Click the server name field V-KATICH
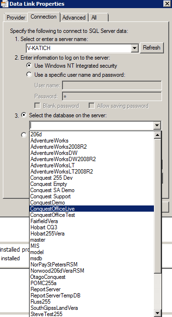The width and height of the screenshot is (172, 317). click(x=79, y=48)
